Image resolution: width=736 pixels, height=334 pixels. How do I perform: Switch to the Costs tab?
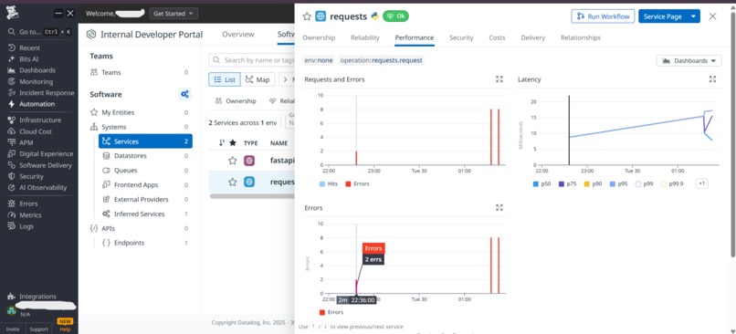pyautogui.click(x=497, y=37)
